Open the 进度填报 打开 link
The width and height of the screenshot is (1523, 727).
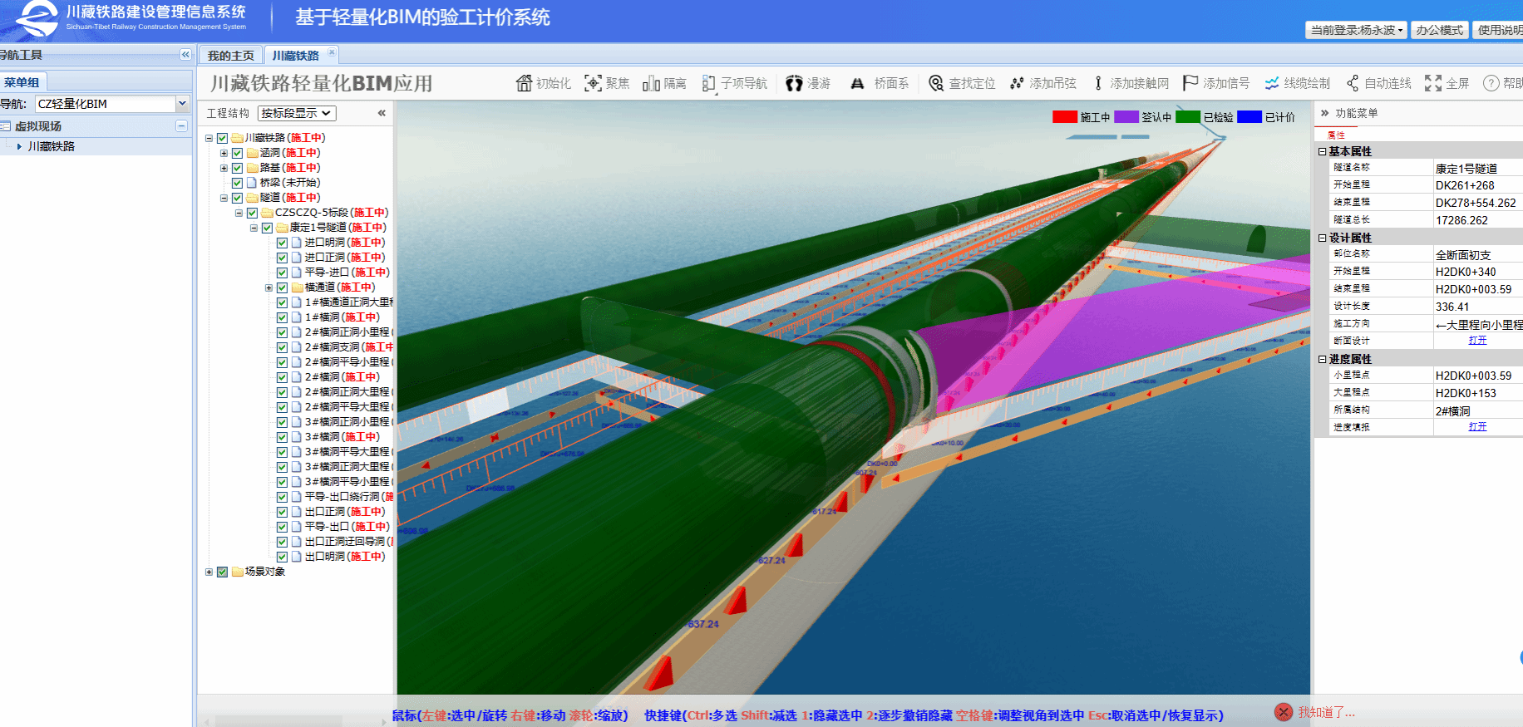pyautogui.click(x=1477, y=427)
